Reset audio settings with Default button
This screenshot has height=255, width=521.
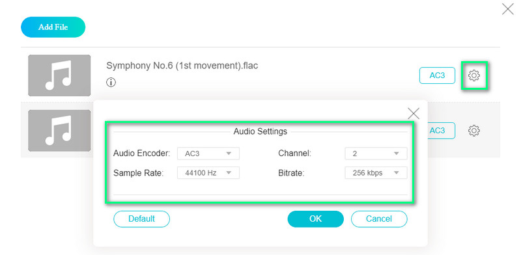[141, 219]
